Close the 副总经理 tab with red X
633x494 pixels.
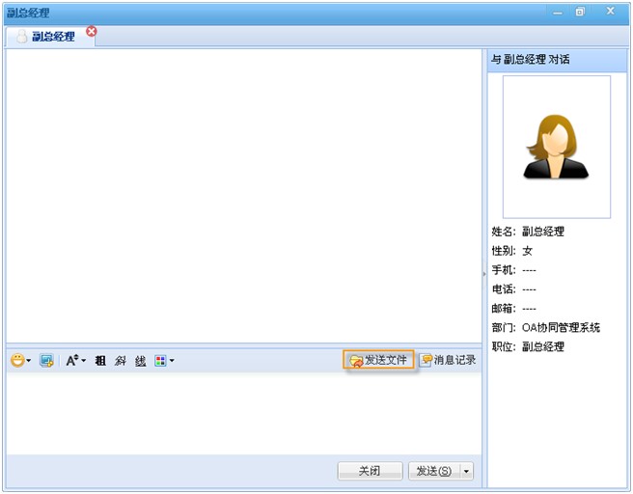tap(92, 31)
